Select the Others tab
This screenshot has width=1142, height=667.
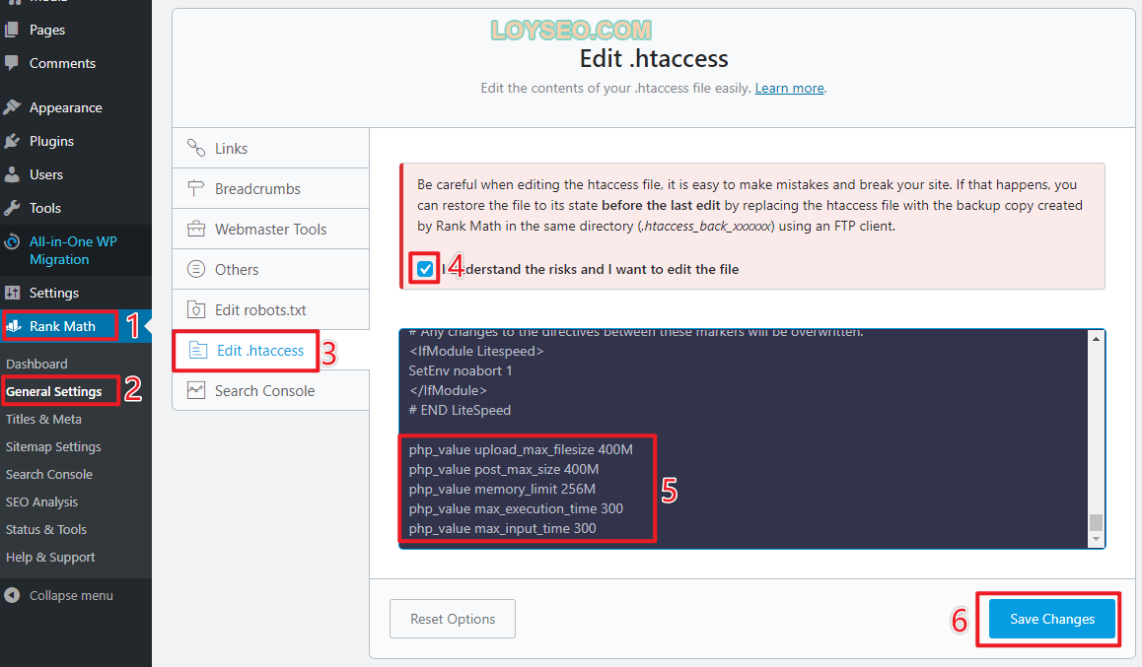coord(271,269)
